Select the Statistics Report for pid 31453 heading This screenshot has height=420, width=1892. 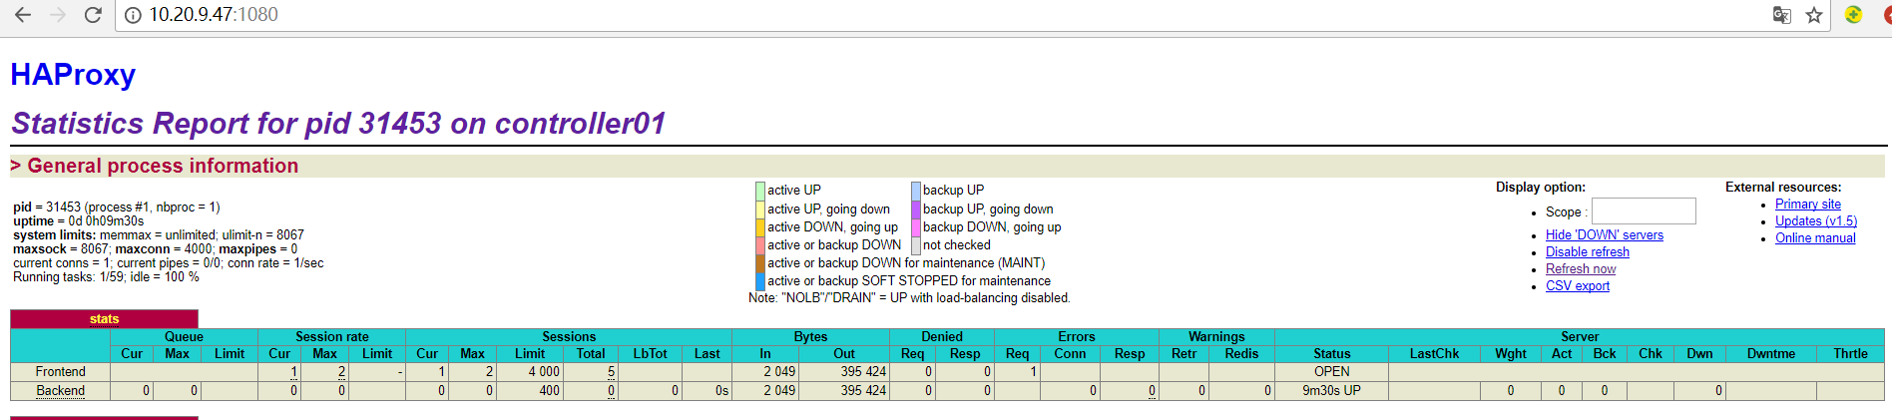[x=338, y=123]
